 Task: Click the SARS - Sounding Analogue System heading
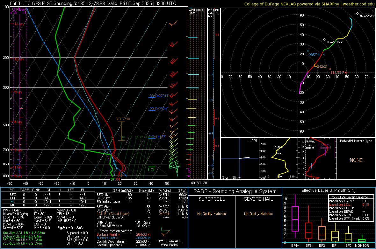pyautogui.click(x=235, y=191)
